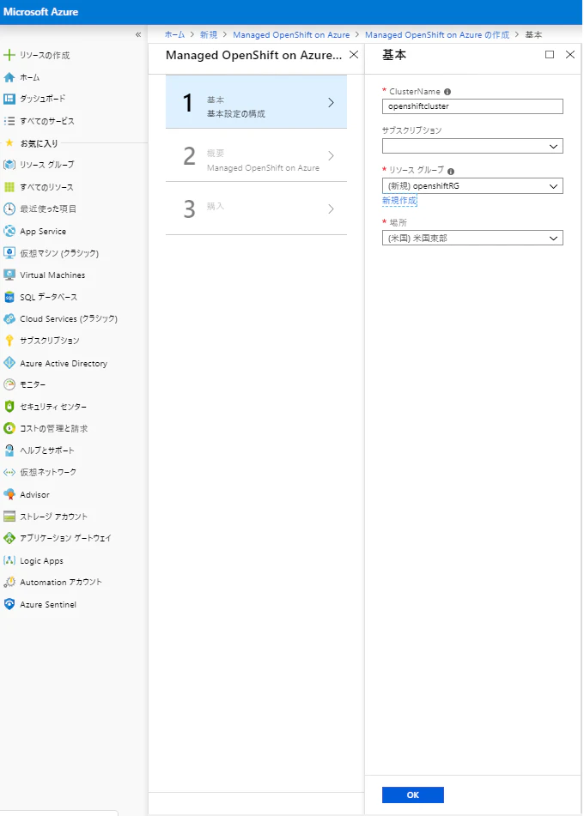Click the サブスクリプション key icon
The image size is (584, 816).
pos(9,341)
